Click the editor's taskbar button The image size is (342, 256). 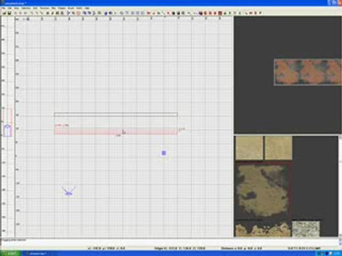coord(37,254)
